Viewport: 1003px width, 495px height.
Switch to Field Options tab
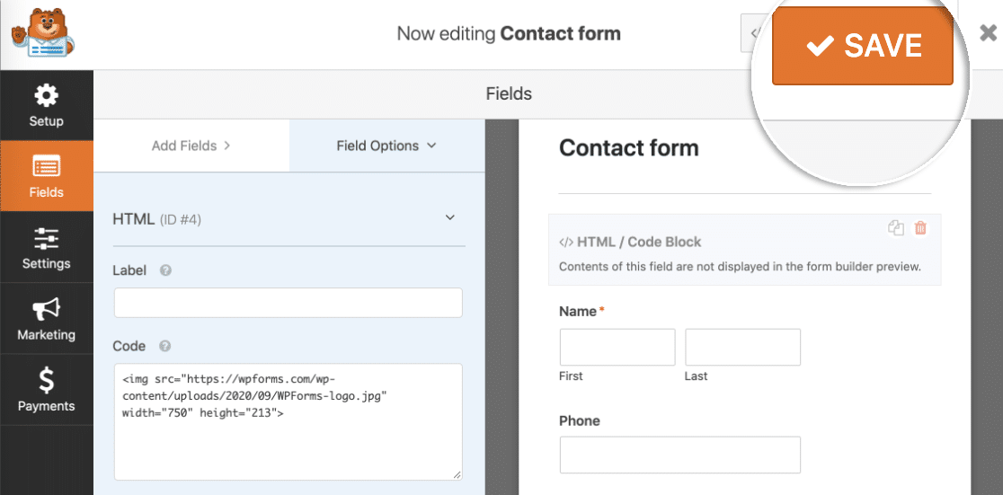point(386,146)
